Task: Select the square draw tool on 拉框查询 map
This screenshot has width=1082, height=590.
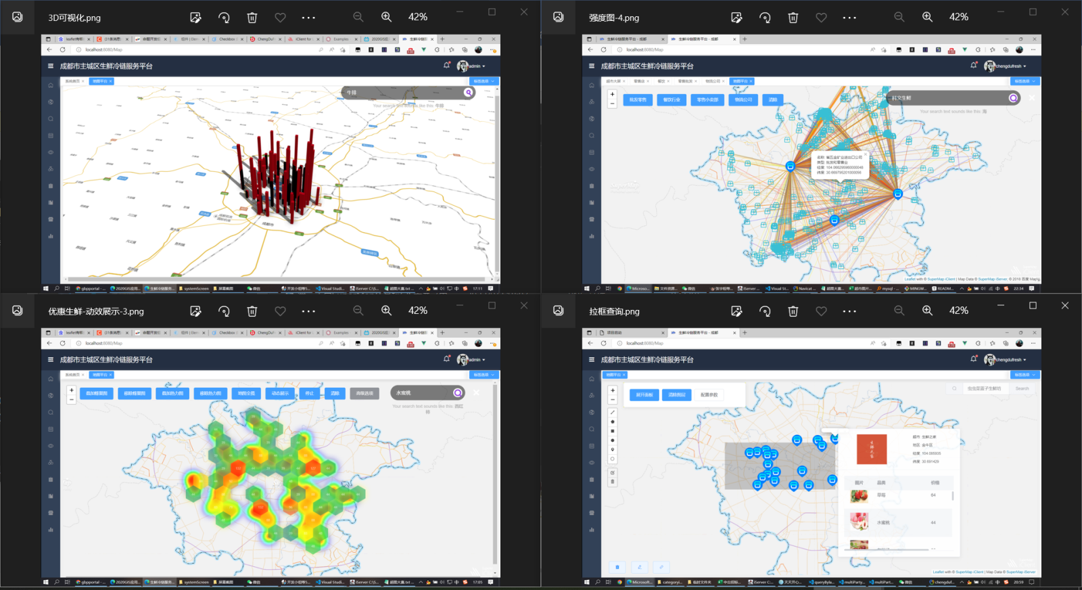Action: coord(613,431)
